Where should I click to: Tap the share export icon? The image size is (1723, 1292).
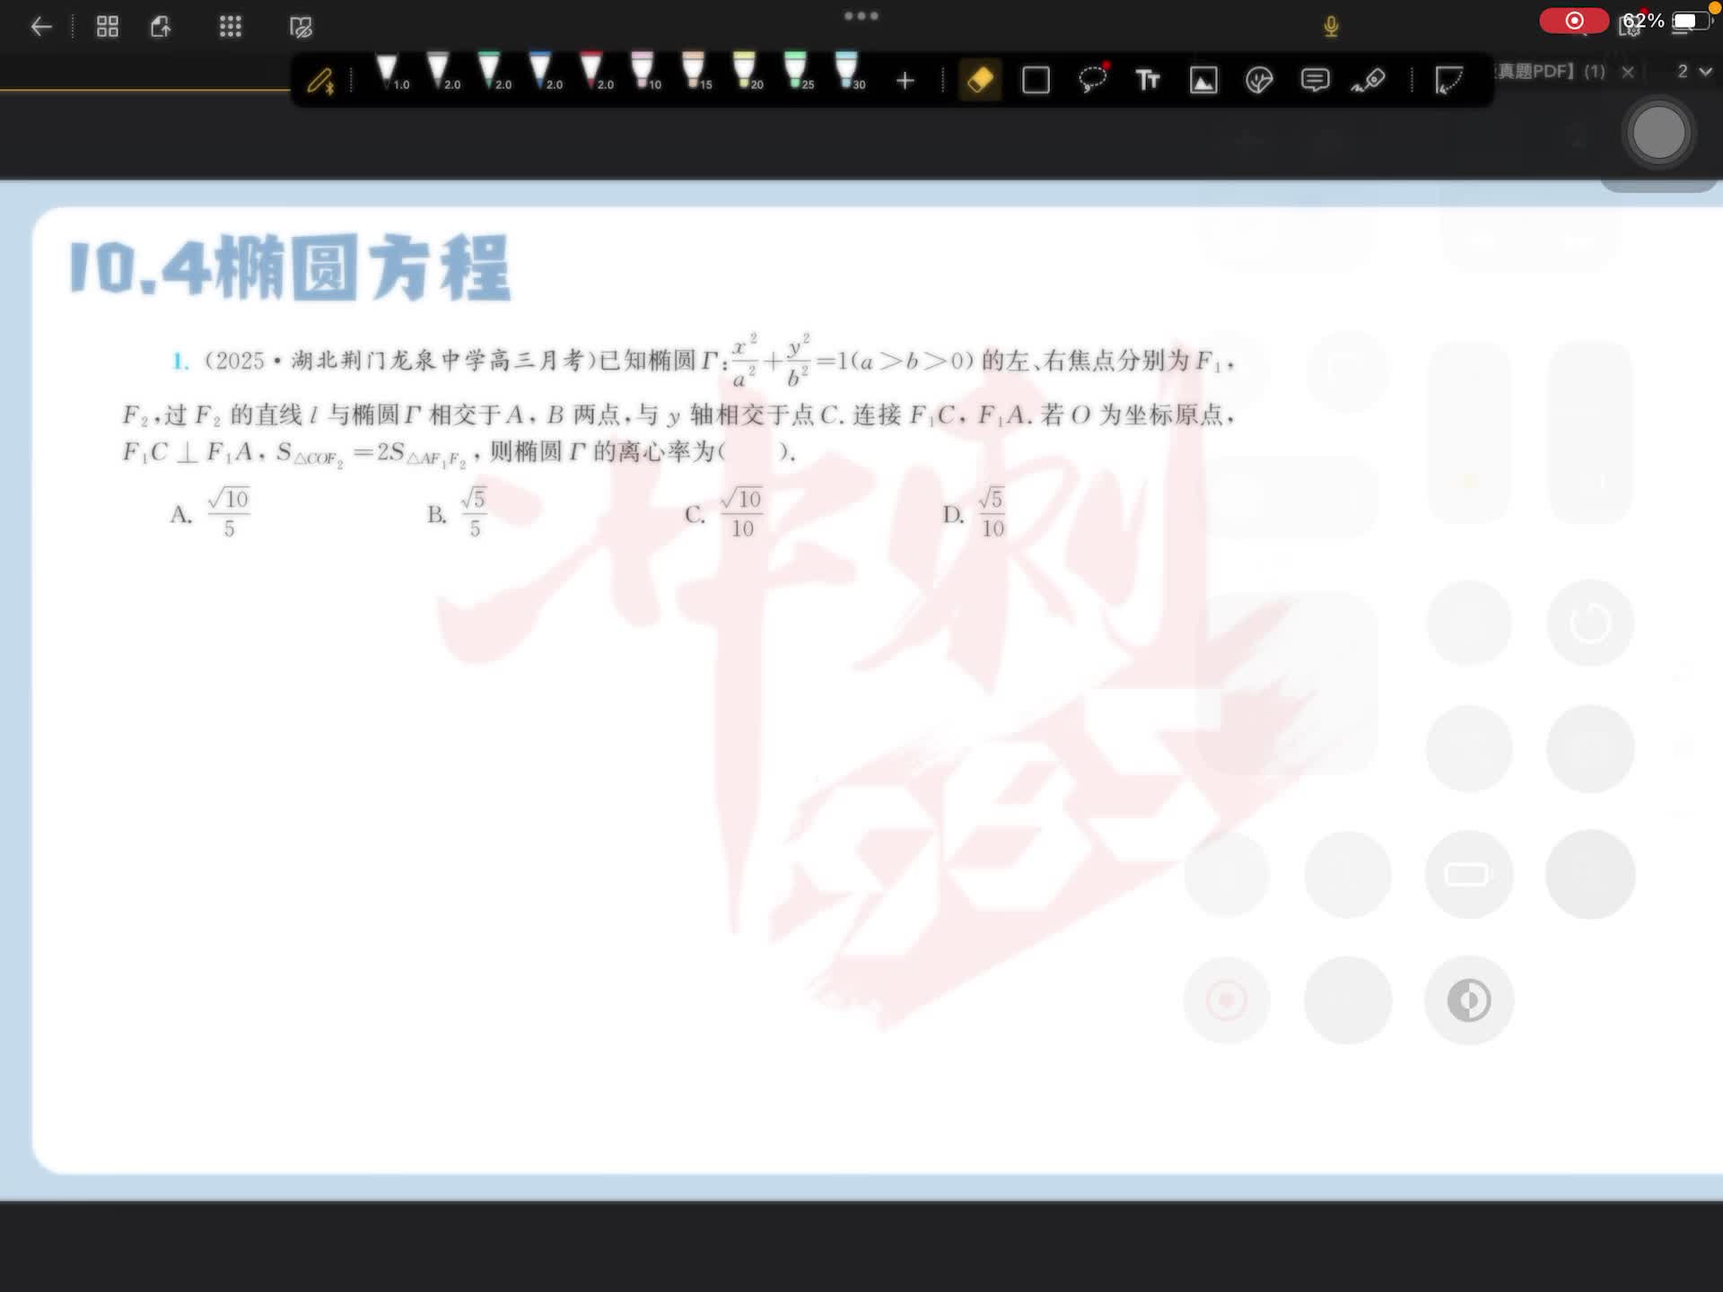pos(161,27)
